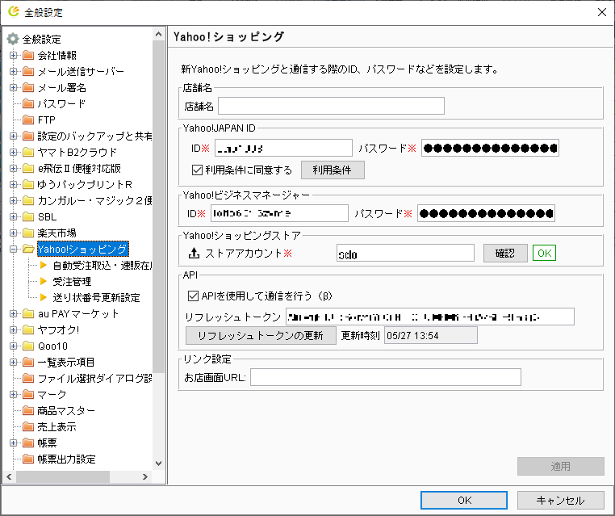This screenshot has width=615, height=516.
Task: Click the Qoo10 folder icon
Action: pos(28,346)
